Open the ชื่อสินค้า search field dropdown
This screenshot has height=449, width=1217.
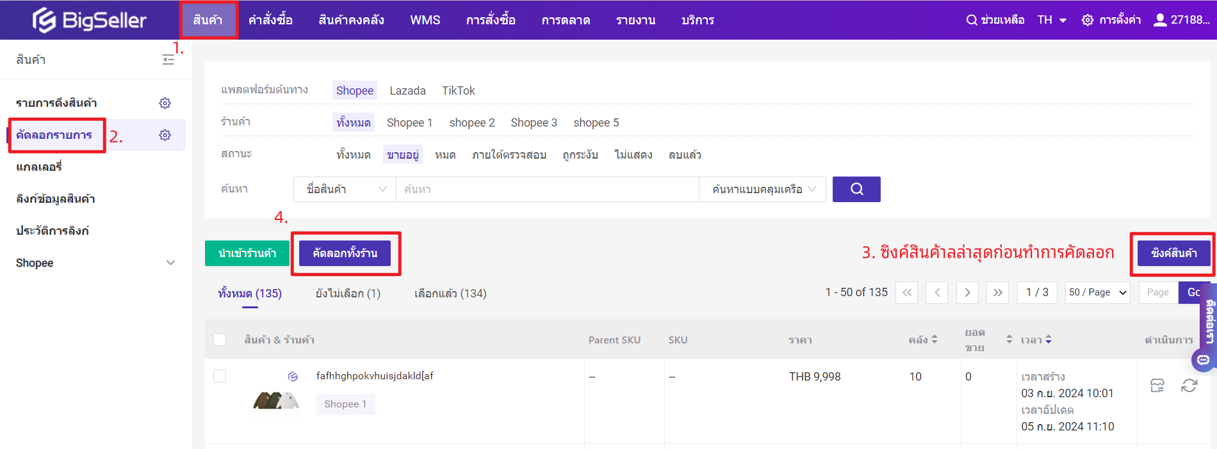pos(345,189)
